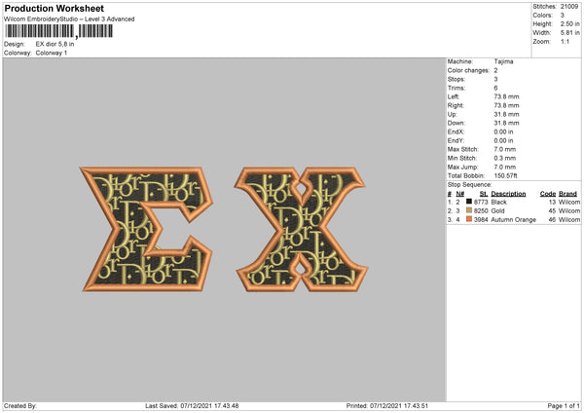584x413 pixels.
Task: Click the Black thread color swatch
Action: pyautogui.click(x=469, y=202)
